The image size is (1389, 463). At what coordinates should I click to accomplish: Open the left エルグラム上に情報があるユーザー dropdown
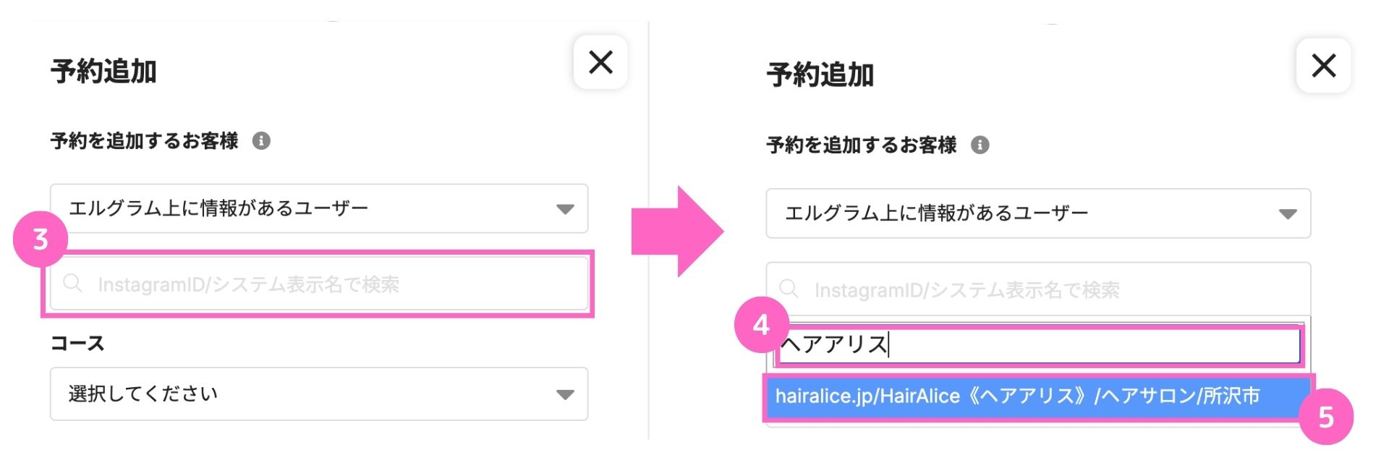click(x=318, y=209)
